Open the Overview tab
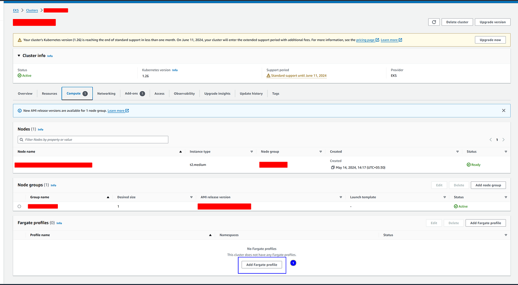This screenshot has width=518, height=285. click(25, 93)
